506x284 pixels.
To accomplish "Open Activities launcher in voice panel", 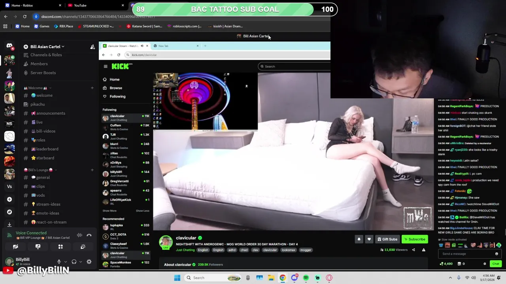I will coord(60,247).
